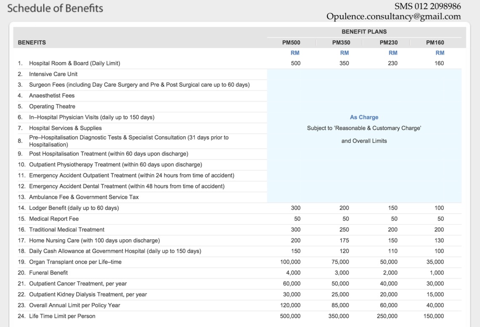Screen dimensions: 480x327
Task: Click Life Time Limit value 150,000
Action: (x=434, y=316)
